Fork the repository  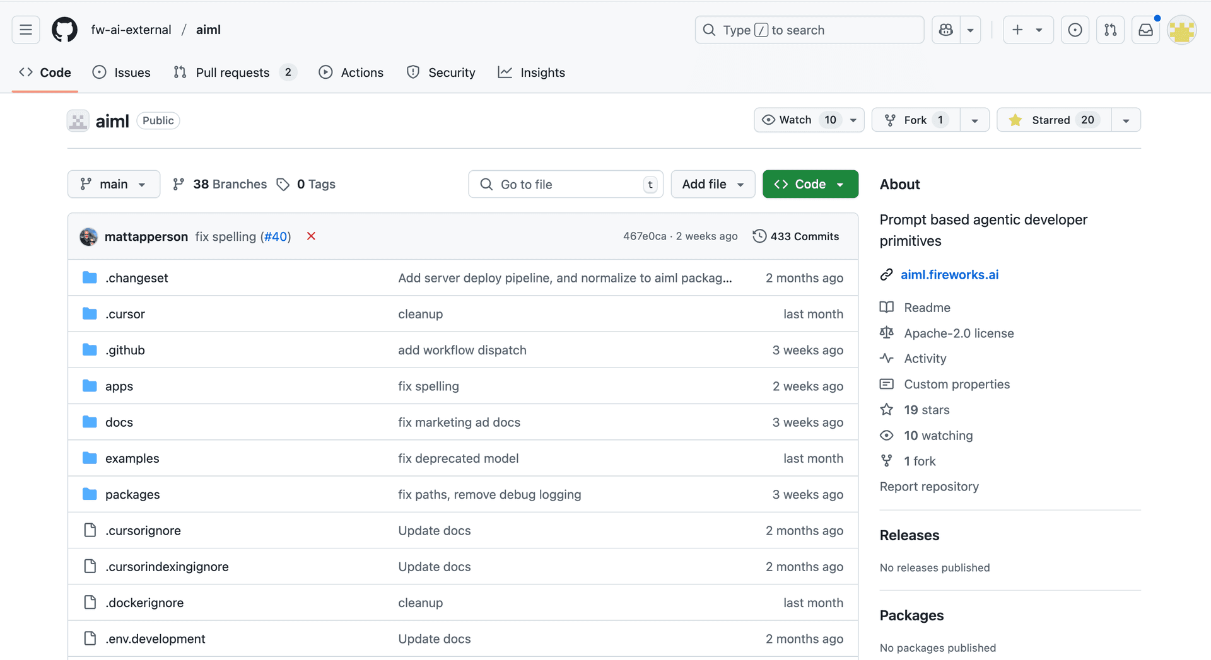coord(916,120)
